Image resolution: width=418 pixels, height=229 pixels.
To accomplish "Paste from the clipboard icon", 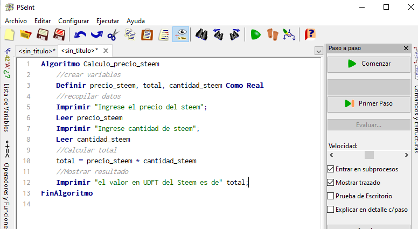I will pos(147,34).
